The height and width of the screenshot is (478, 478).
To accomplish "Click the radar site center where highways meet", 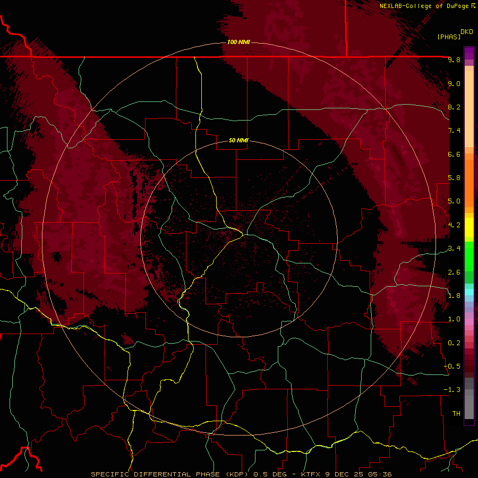I will (x=243, y=235).
